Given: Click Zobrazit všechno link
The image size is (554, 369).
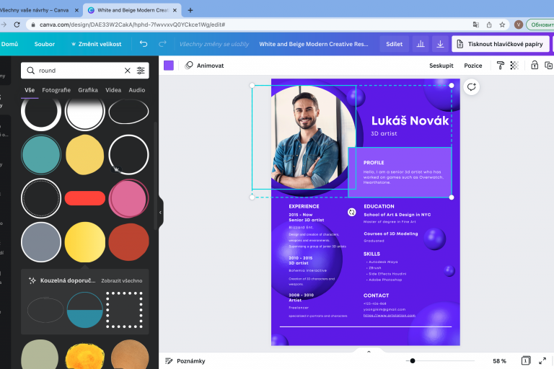Looking at the screenshot, I should [x=121, y=280].
